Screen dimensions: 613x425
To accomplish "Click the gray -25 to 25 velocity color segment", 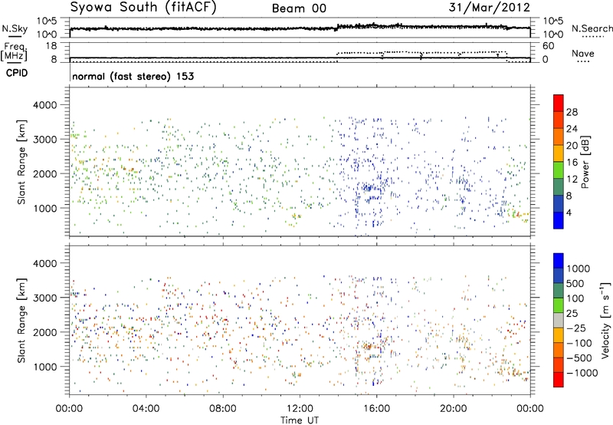I will coord(559,320).
